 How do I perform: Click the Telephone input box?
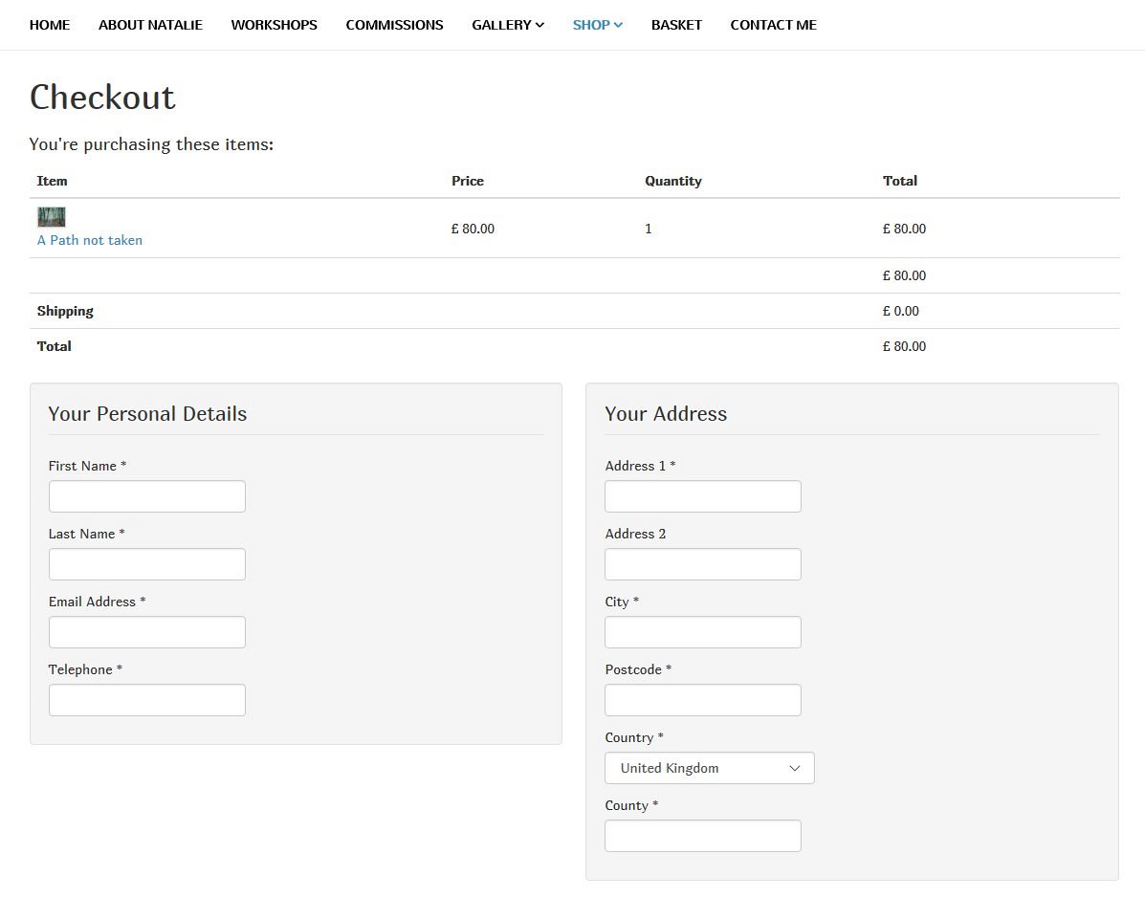(147, 700)
